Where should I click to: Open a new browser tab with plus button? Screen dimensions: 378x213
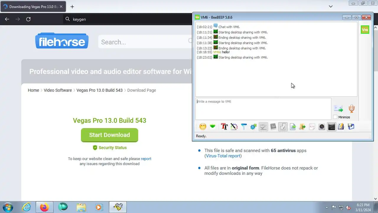(72, 7)
